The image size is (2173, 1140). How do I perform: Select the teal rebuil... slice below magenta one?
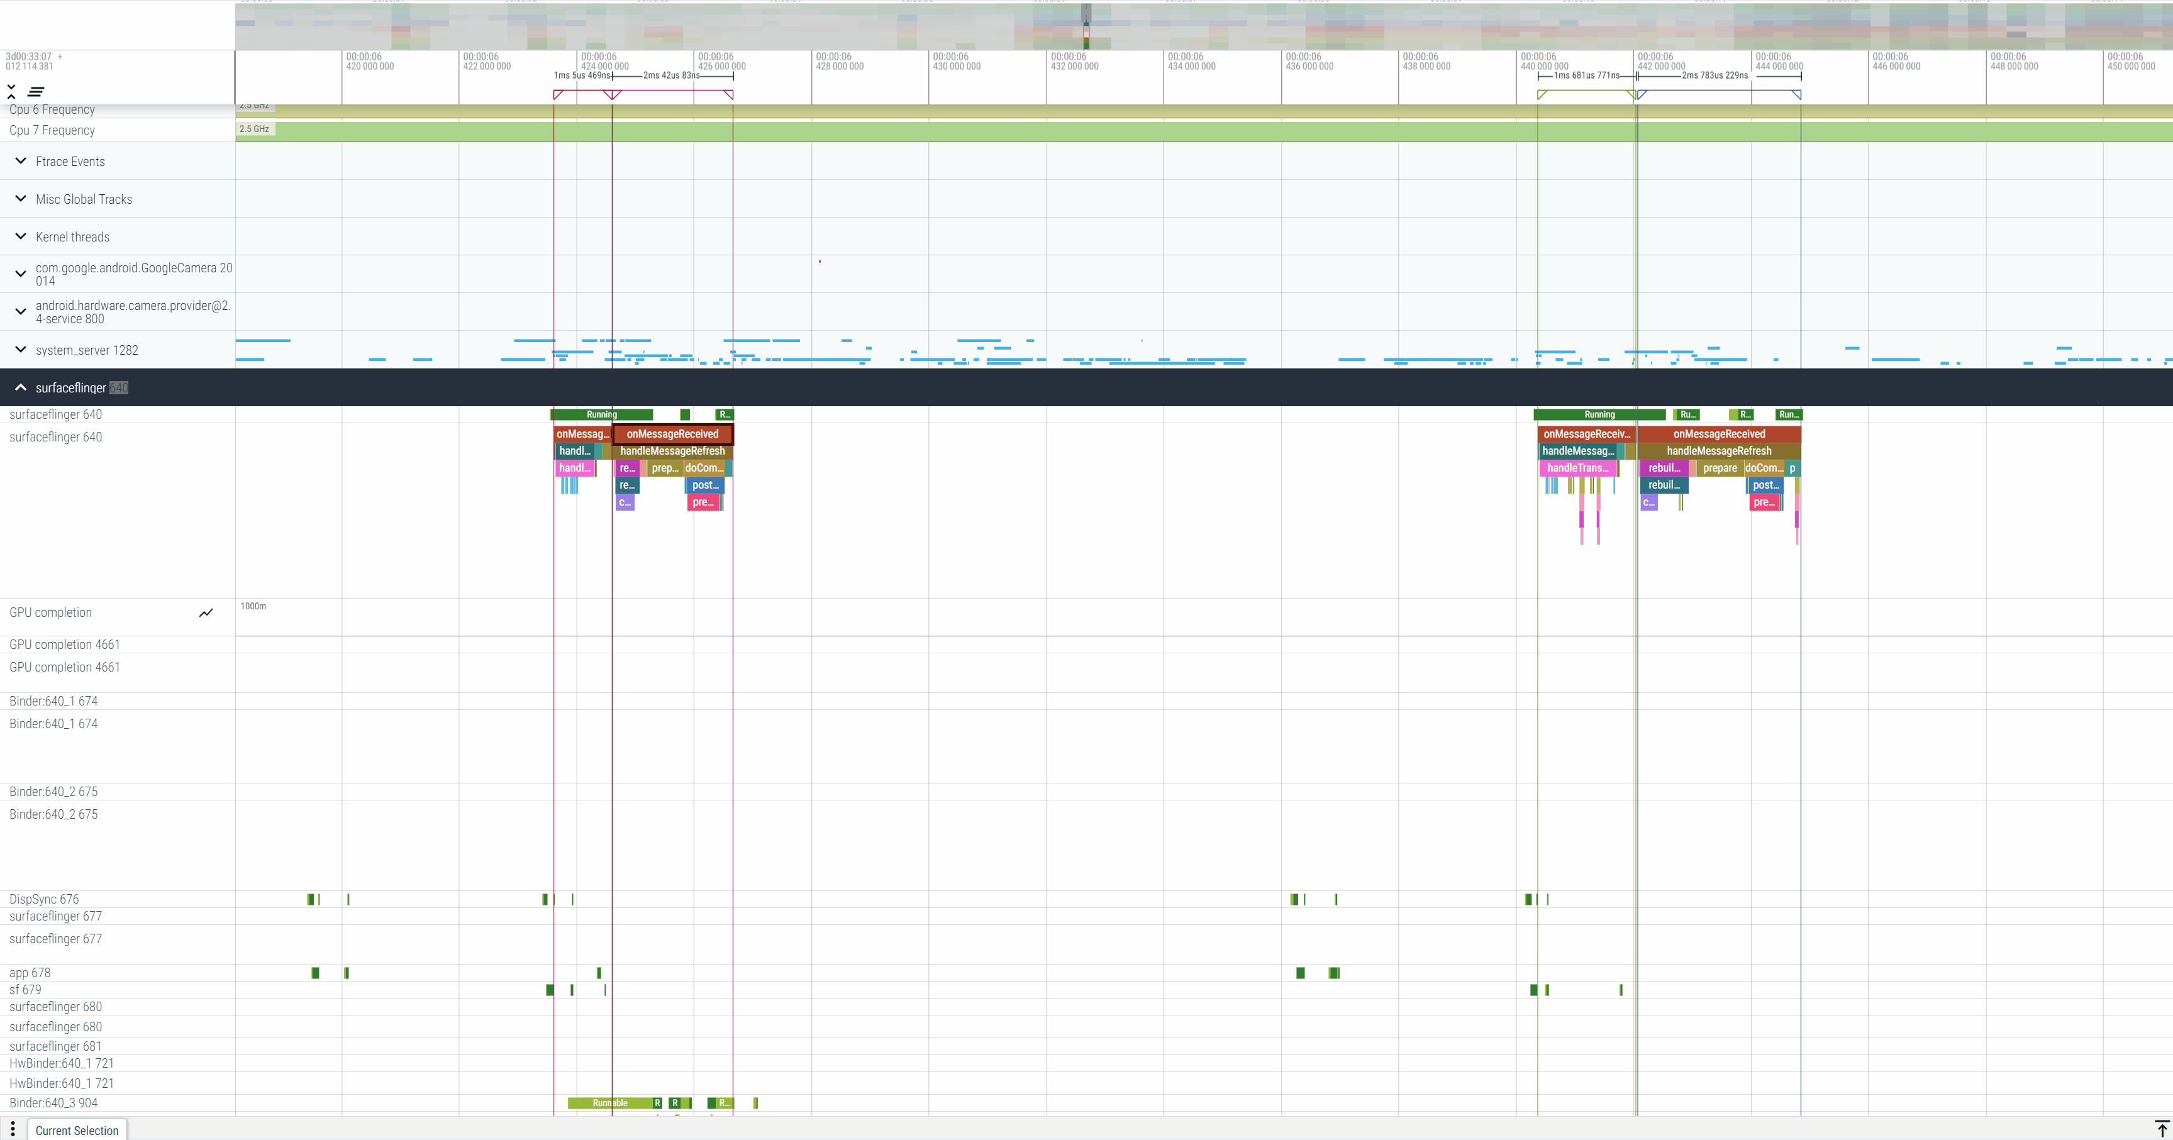click(1664, 485)
